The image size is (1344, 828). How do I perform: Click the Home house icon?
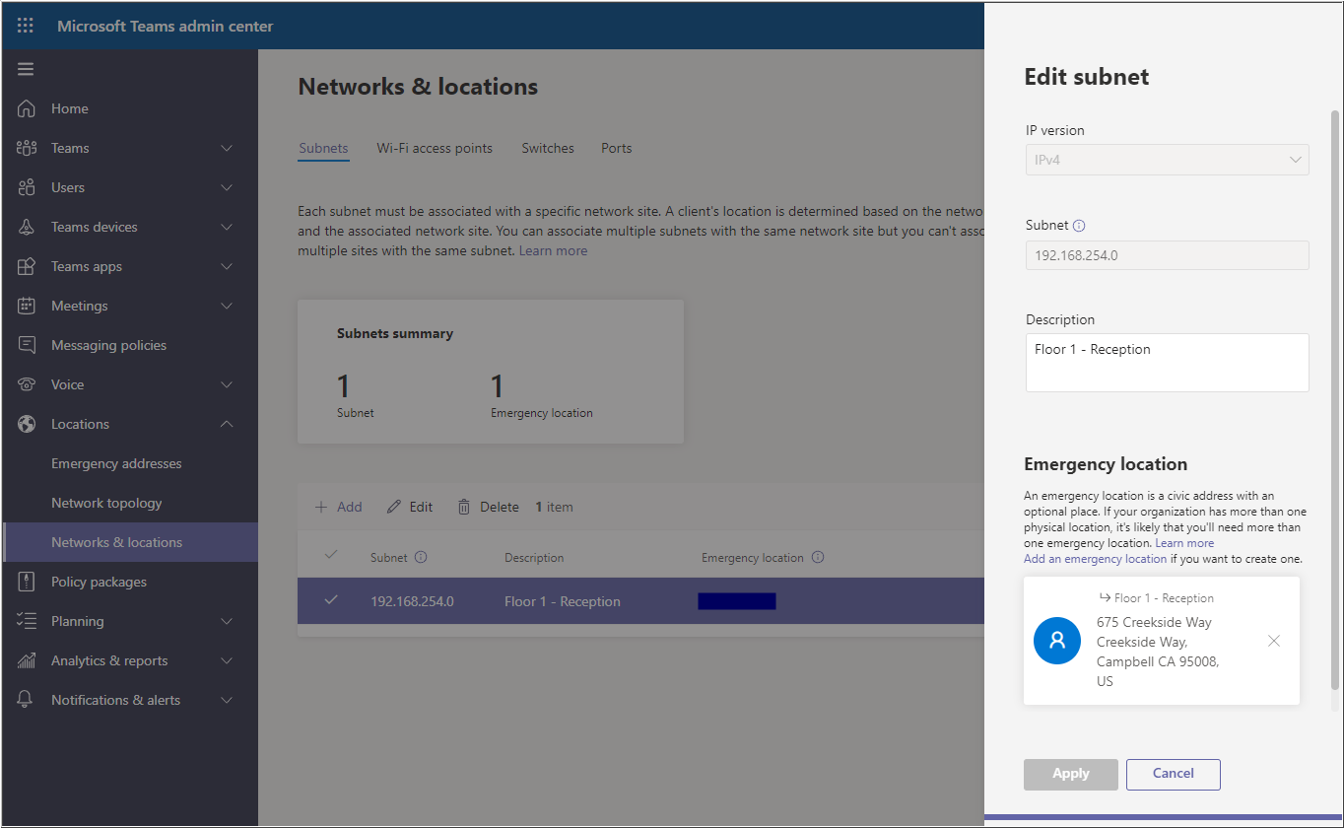(x=27, y=108)
